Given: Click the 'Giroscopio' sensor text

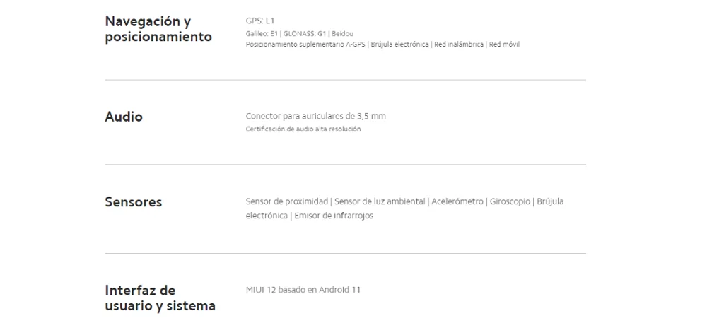Looking at the screenshot, I should (509, 201).
